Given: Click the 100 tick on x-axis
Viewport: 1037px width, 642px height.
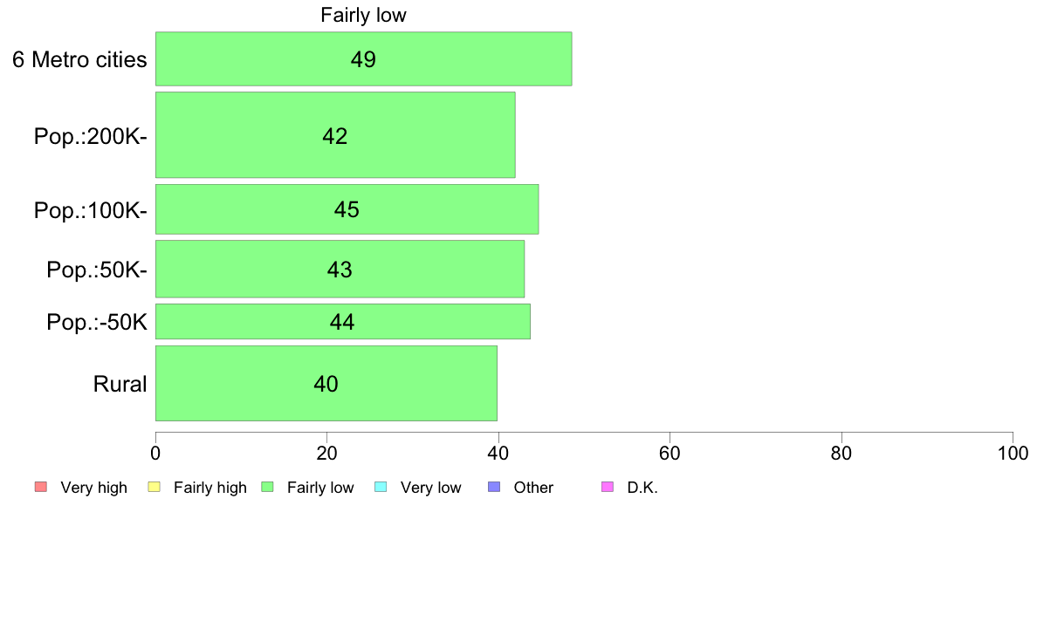Looking at the screenshot, I should click(1013, 453).
